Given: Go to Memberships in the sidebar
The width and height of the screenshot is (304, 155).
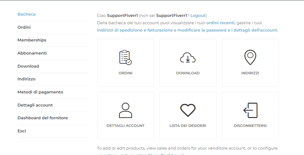Looking at the screenshot, I should 32,40.
